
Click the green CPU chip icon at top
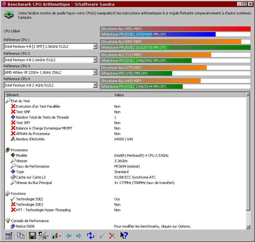pos(9,15)
